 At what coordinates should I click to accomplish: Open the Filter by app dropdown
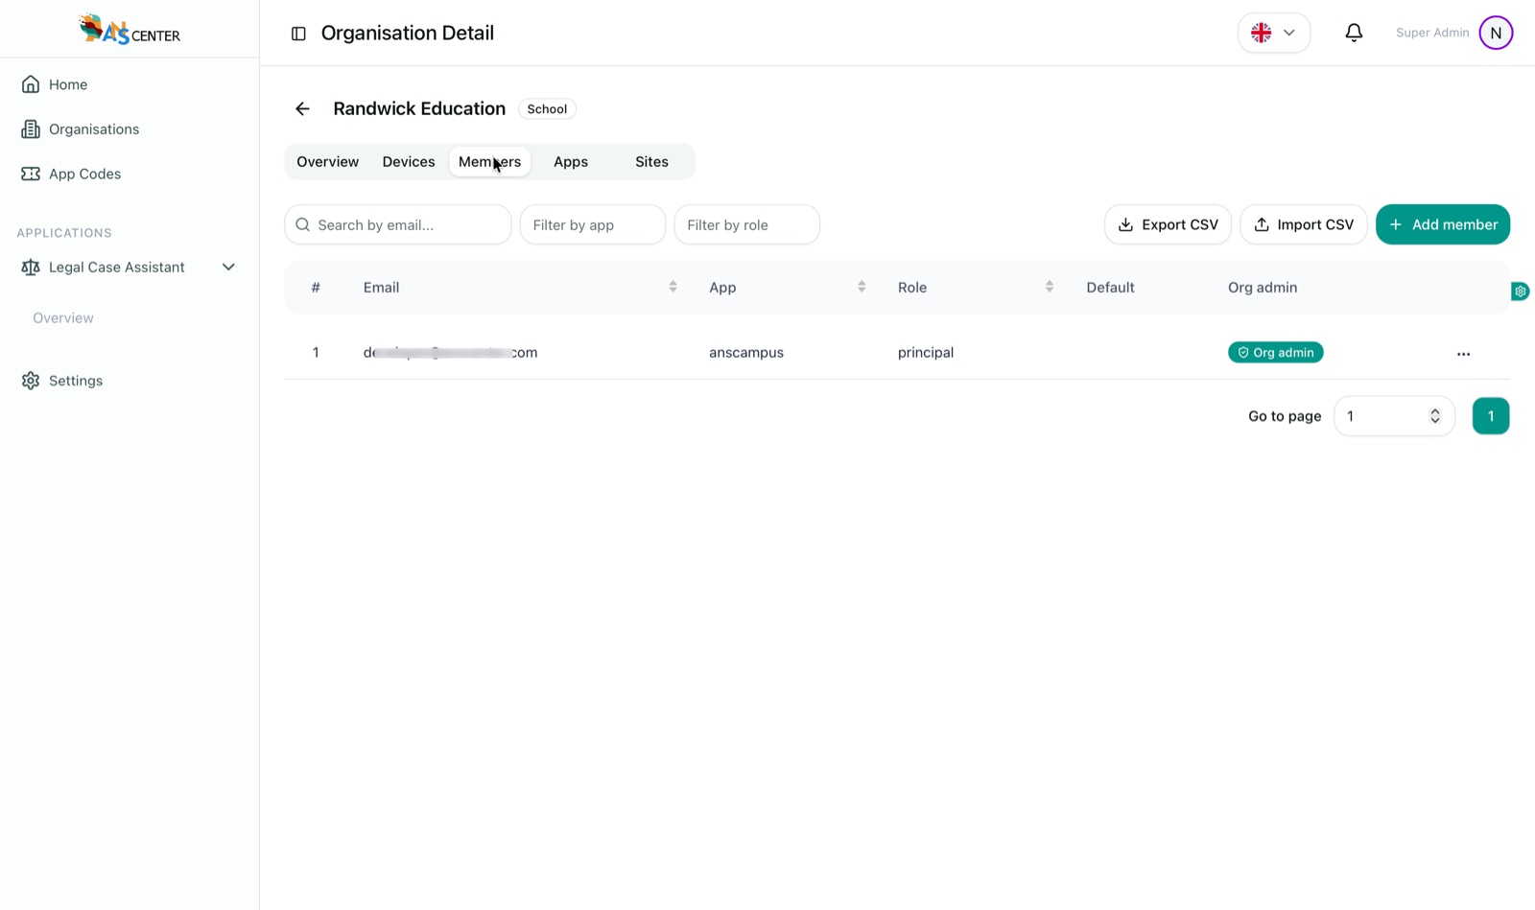tap(593, 224)
